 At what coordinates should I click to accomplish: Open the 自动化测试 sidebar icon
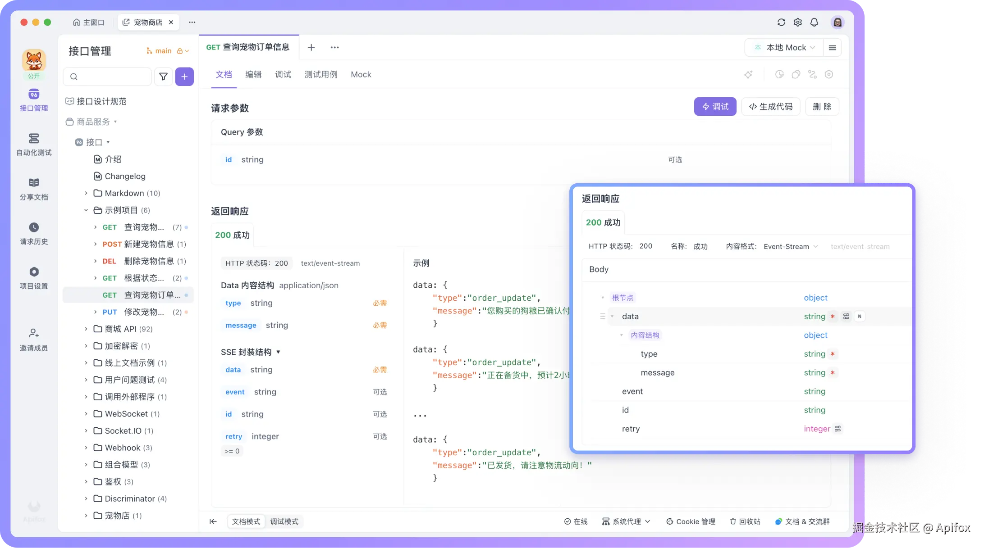pyautogui.click(x=34, y=145)
